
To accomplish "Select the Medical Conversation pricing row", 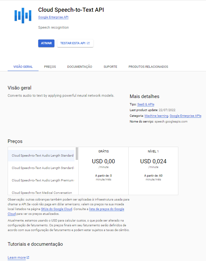I will [41, 192].
